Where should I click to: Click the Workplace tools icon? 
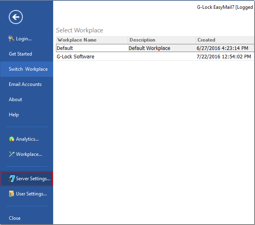point(12,154)
